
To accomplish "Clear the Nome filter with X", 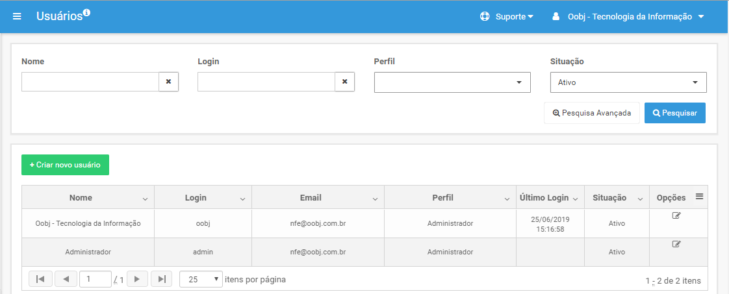I will [x=169, y=82].
